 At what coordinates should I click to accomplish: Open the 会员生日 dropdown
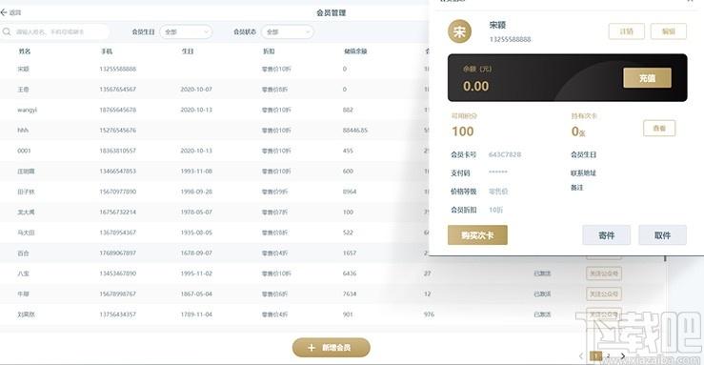[x=187, y=31]
